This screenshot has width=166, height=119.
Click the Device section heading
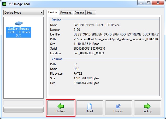pyautogui.click(x=56, y=20)
